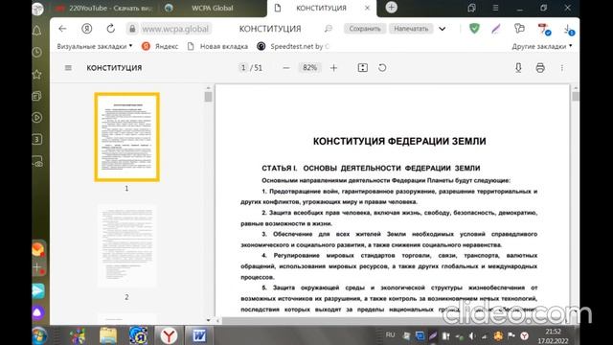
Task: Click the Windows Start button
Action: (x=39, y=335)
